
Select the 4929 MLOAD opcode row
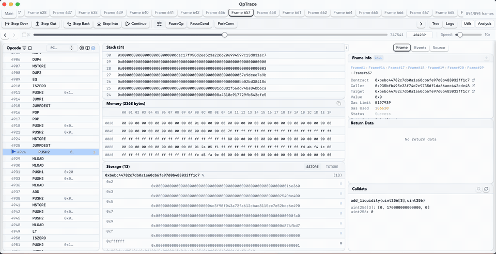[51, 158]
